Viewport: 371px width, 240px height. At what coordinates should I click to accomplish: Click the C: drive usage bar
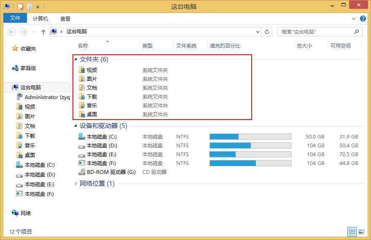click(x=250, y=136)
